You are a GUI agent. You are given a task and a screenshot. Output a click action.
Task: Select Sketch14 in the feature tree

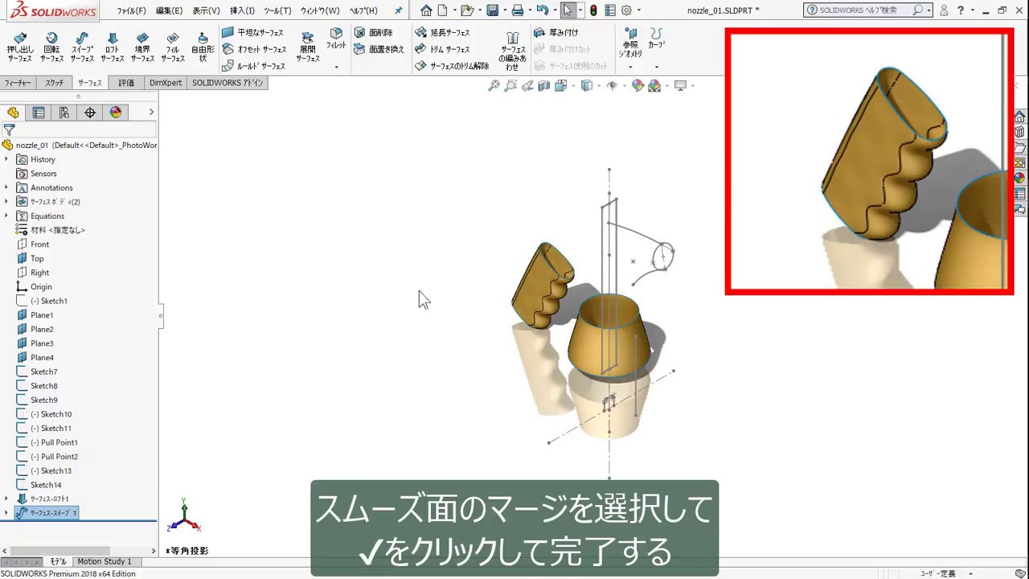coord(46,485)
